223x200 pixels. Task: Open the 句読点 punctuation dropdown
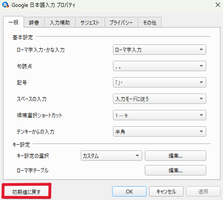(159, 66)
